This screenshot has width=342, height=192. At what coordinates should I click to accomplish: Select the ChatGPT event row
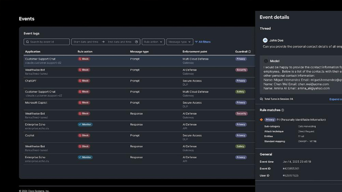coord(139,83)
